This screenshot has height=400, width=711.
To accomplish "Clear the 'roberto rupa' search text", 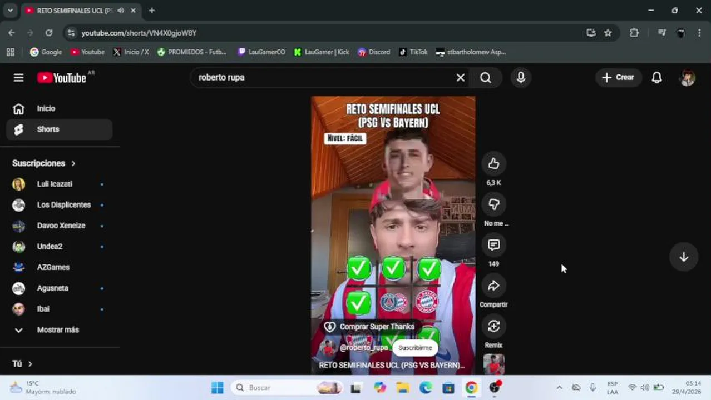I will coord(460,78).
